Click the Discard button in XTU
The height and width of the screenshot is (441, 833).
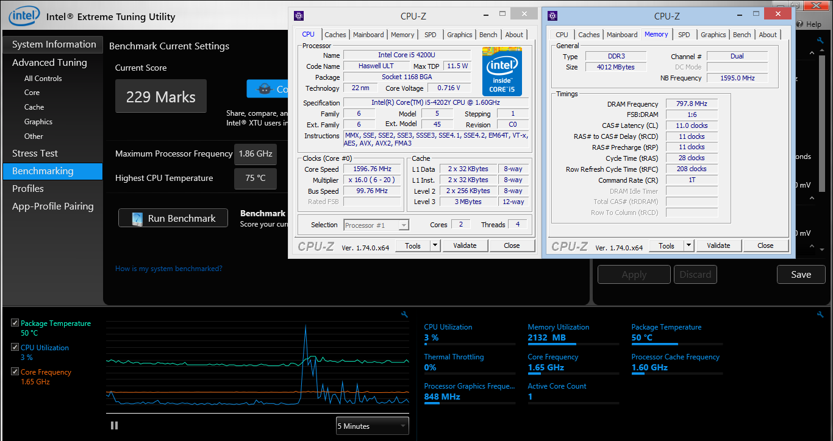tap(695, 275)
